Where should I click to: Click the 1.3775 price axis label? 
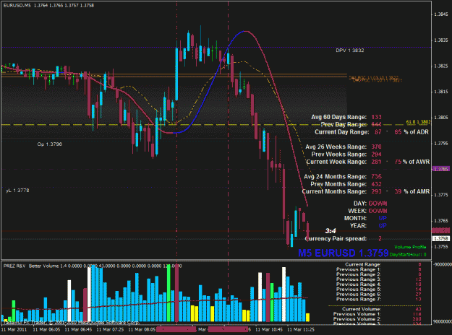tap(441, 195)
